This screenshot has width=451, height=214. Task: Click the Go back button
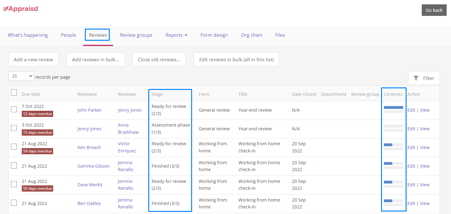pyautogui.click(x=434, y=10)
